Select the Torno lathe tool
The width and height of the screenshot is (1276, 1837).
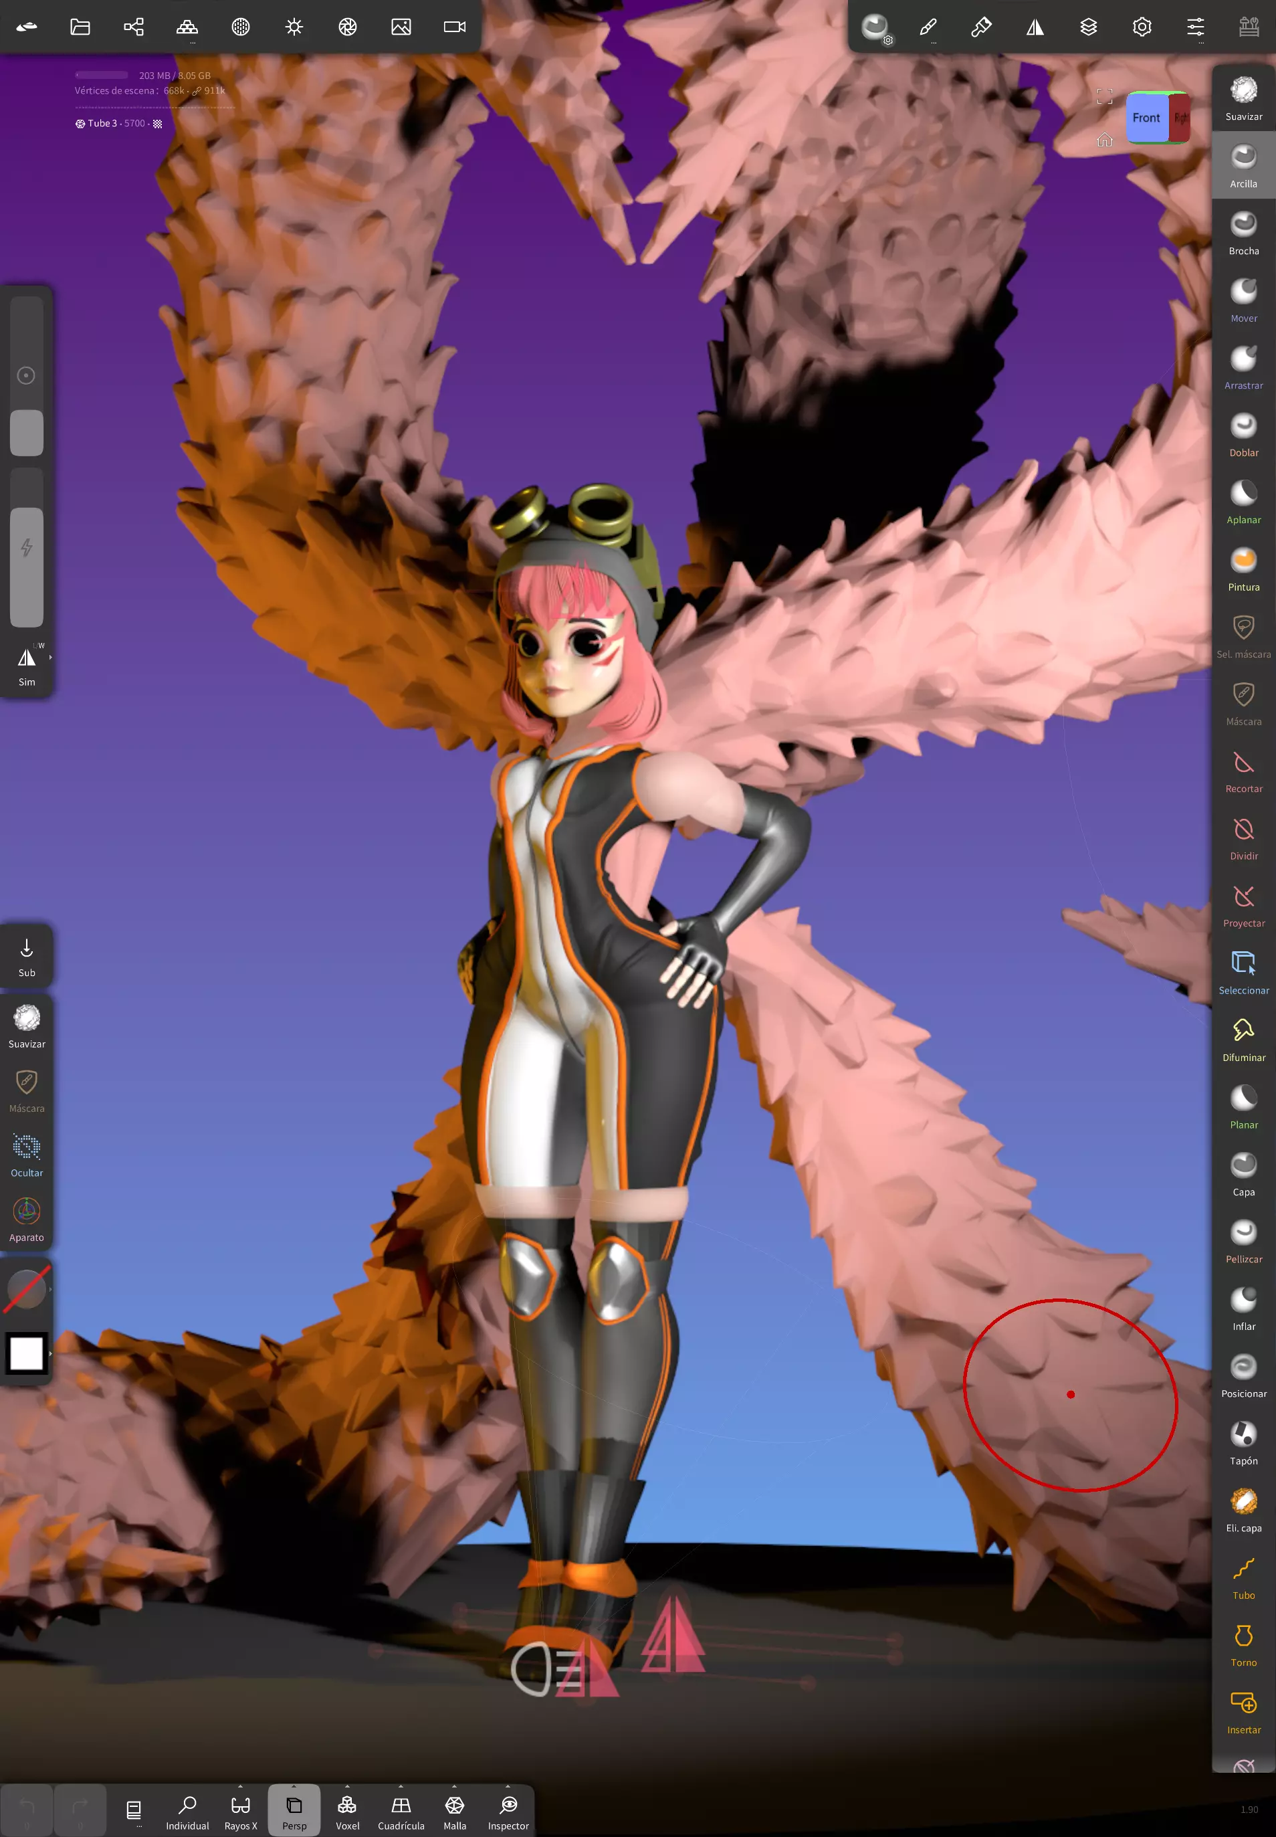1243,1644
